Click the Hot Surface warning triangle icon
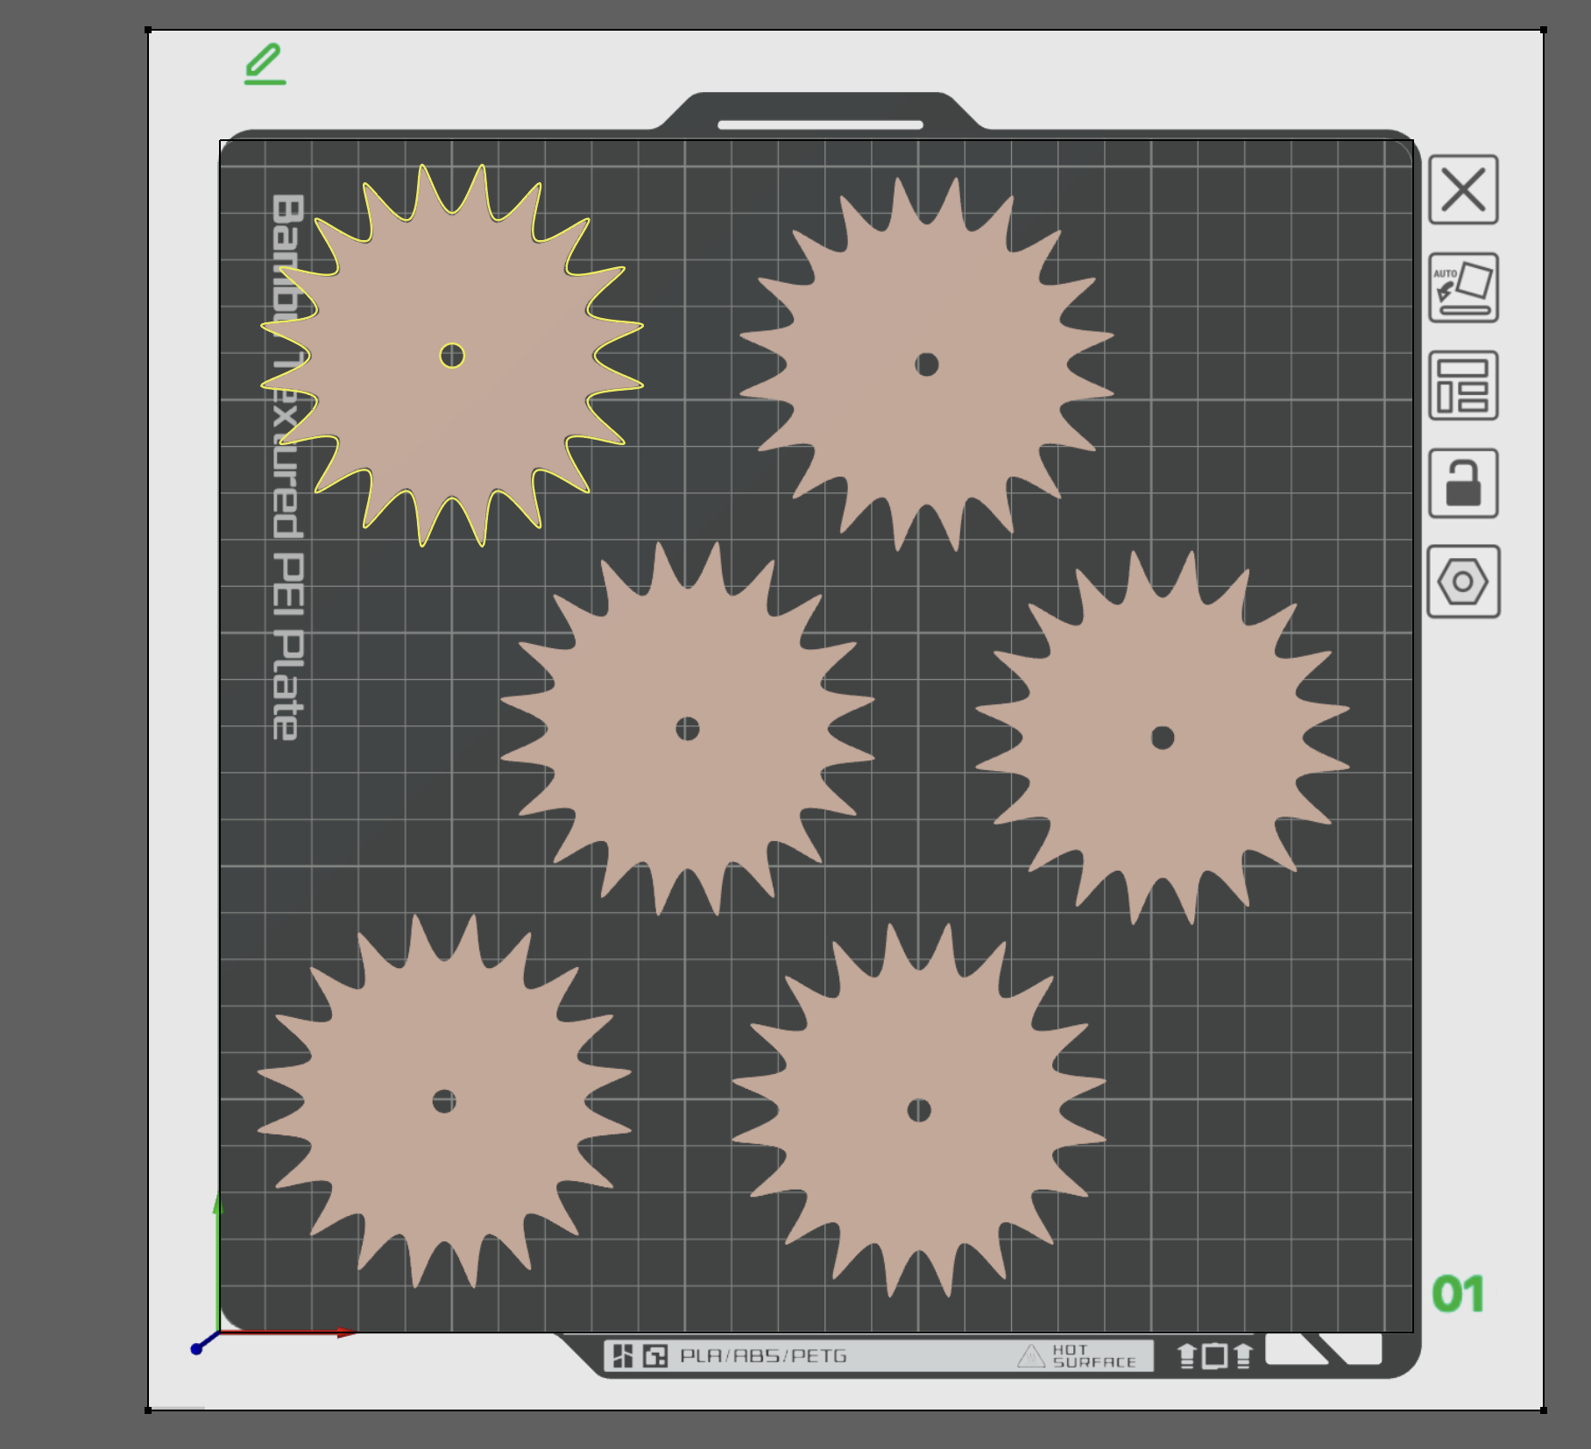Screen dimensions: 1591x1449 pos(1032,1357)
